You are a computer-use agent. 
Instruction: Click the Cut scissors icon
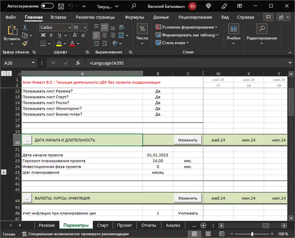pos(25,27)
